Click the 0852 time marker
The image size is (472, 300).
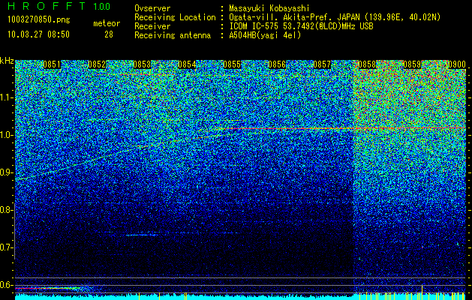click(97, 64)
